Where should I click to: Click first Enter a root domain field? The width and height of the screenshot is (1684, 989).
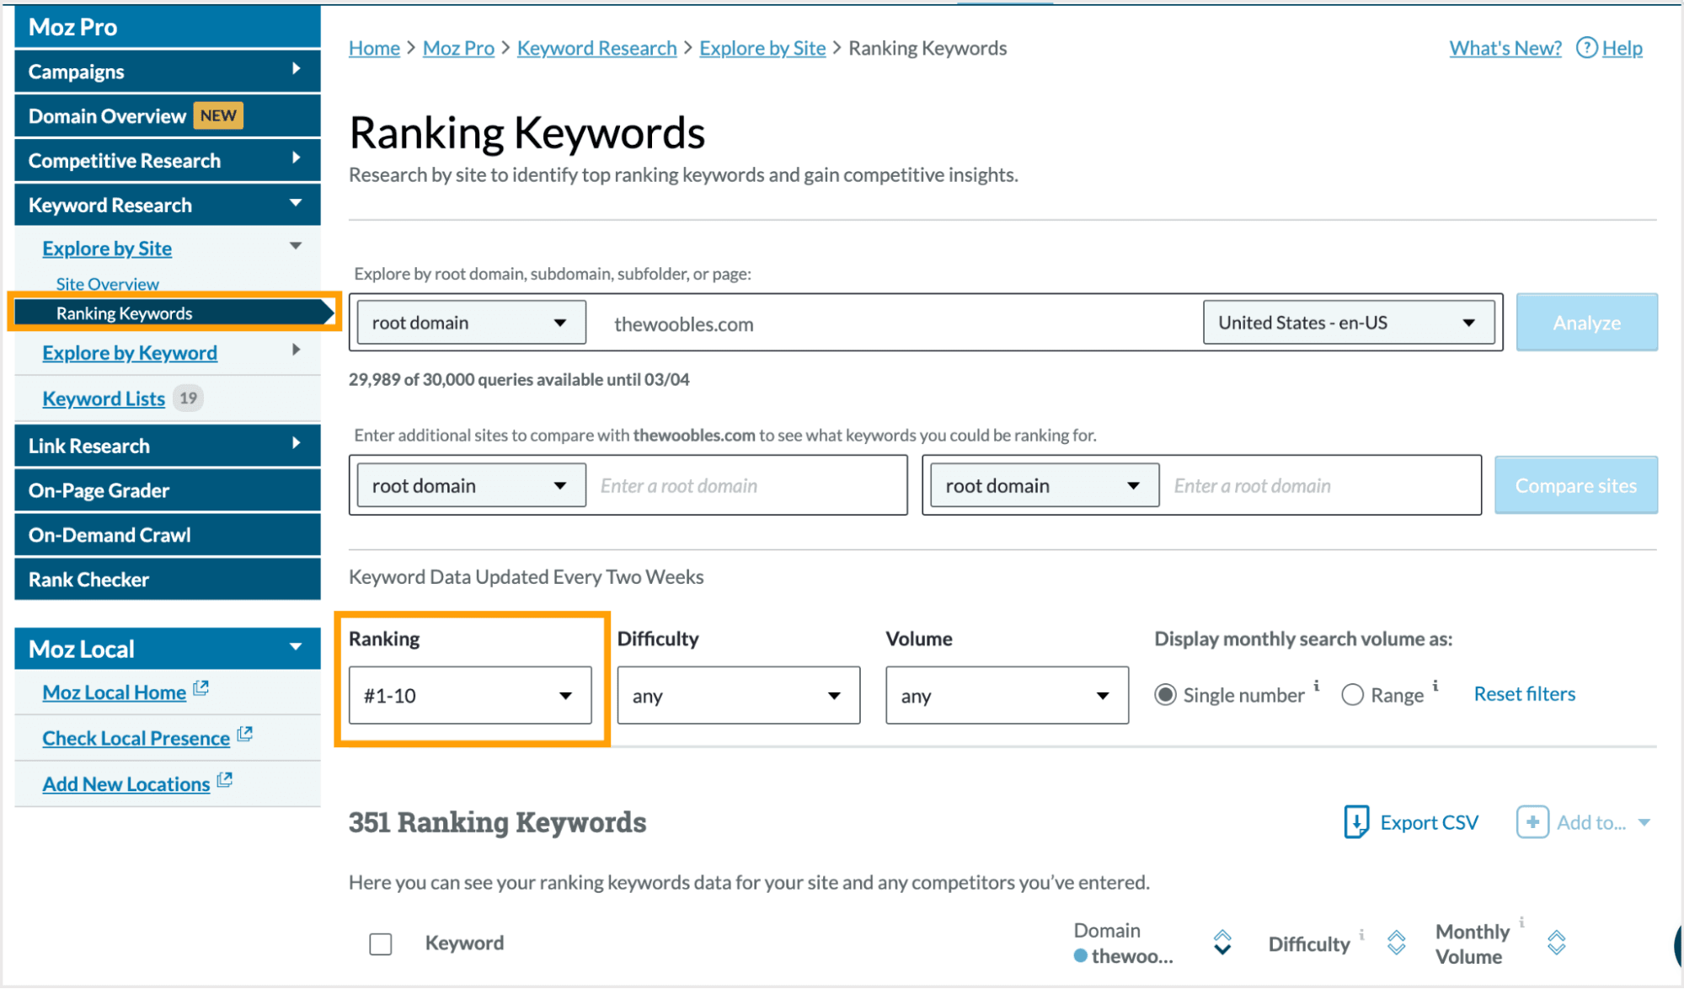point(746,486)
